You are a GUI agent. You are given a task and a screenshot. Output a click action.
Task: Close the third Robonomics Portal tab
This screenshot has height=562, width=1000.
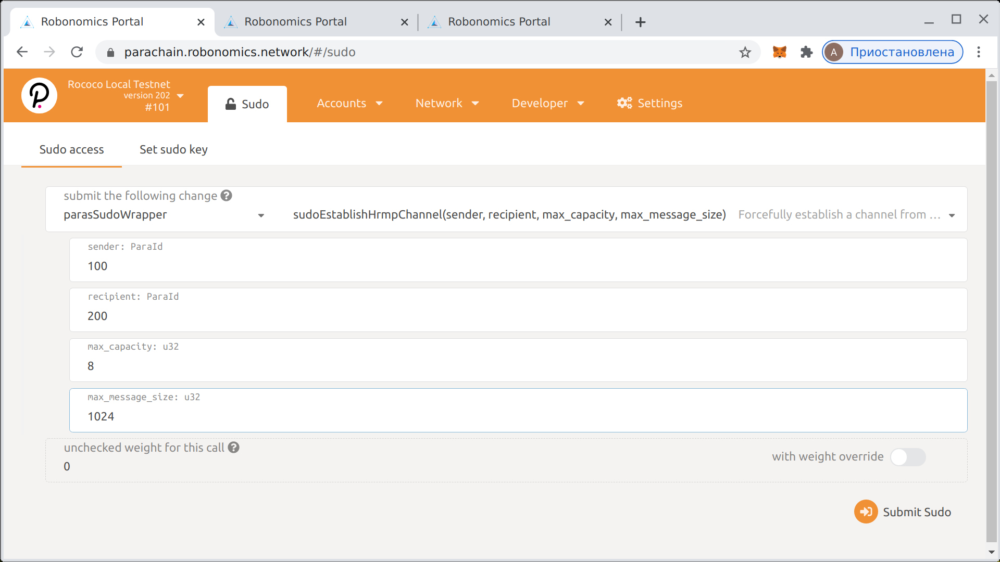click(x=608, y=22)
